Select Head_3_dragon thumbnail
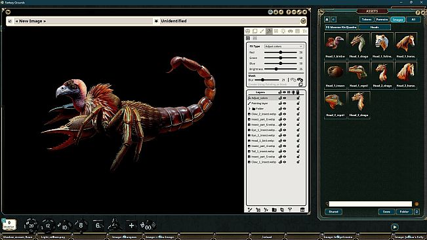Image resolution: width=427 pixels, height=240 pixels. click(359, 104)
